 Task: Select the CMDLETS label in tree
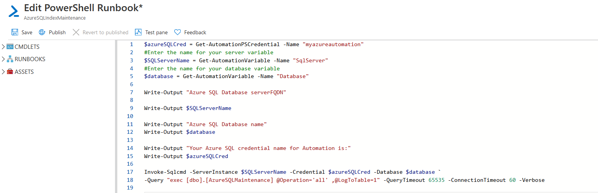[27, 47]
